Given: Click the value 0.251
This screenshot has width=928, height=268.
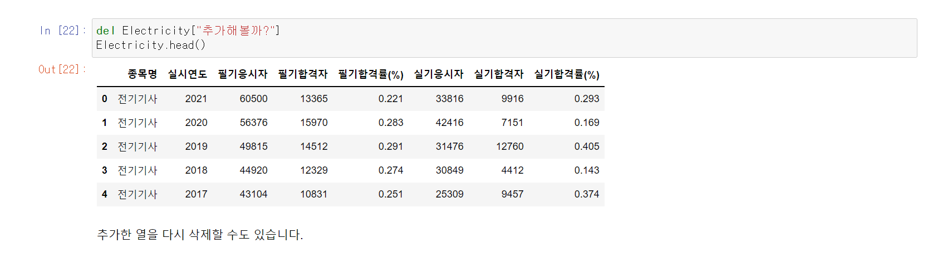Looking at the screenshot, I should coord(391,194).
